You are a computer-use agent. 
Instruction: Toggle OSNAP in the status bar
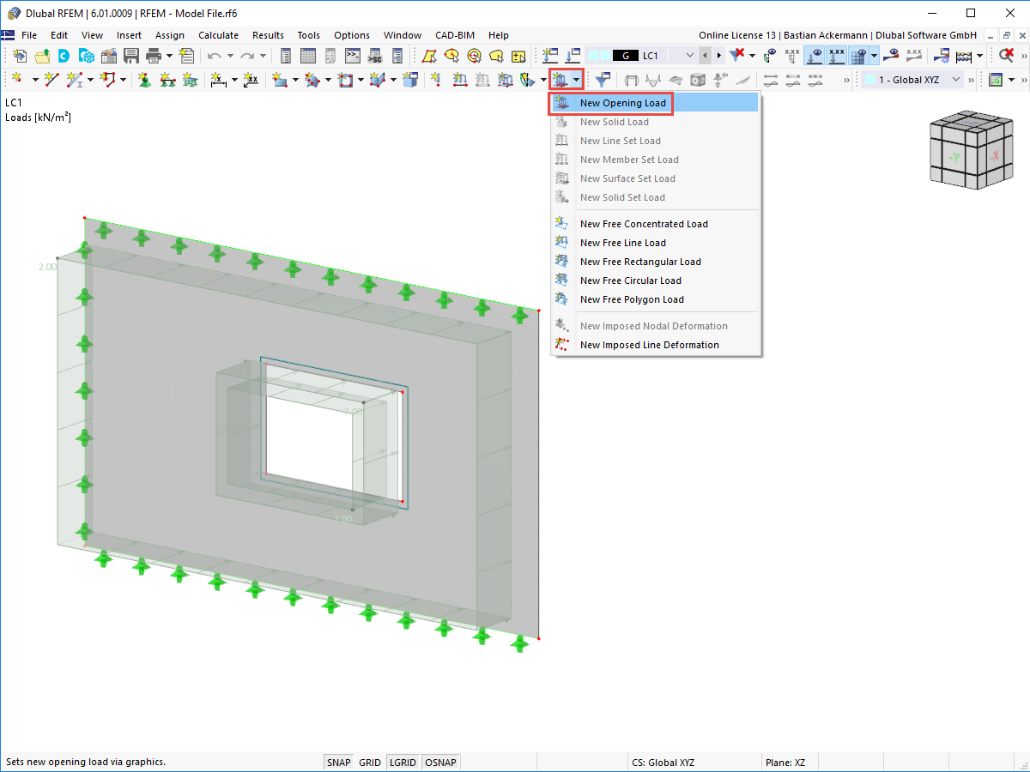pyautogui.click(x=441, y=762)
